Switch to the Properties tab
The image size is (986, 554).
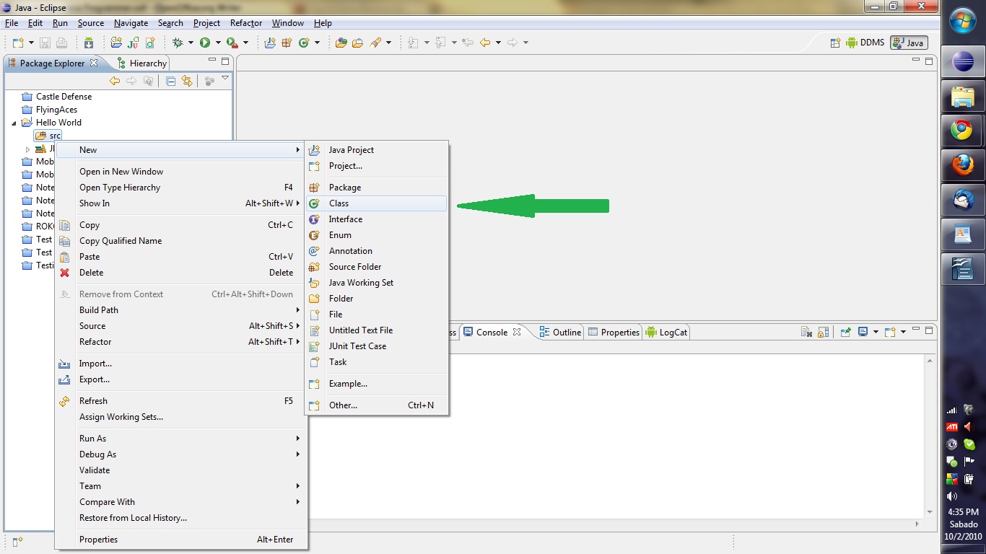click(614, 333)
